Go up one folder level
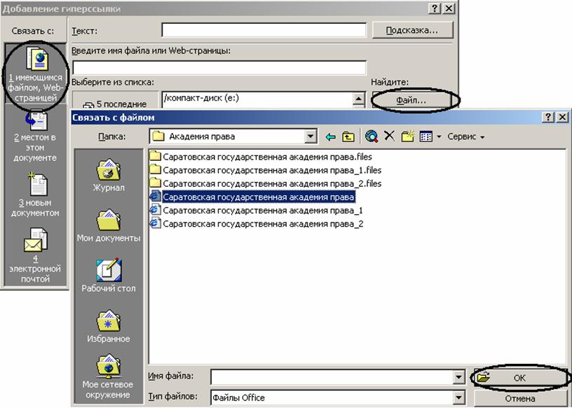The image size is (572, 408). [348, 137]
